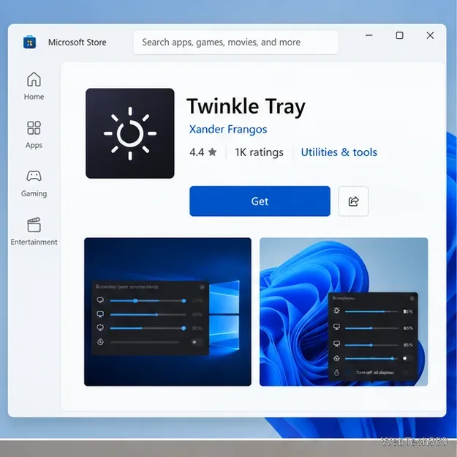Image resolution: width=457 pixels, height=457 pixels.
Task: Click the share icon button
Action: pos(353,201)
